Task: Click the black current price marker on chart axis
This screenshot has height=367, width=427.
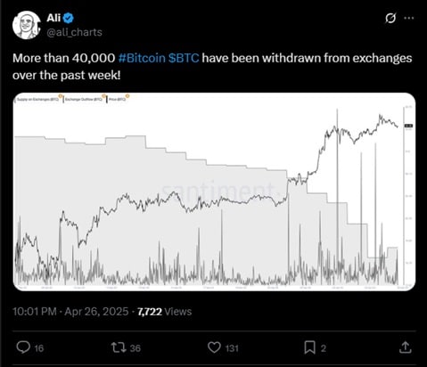Action: coord(408,126)
